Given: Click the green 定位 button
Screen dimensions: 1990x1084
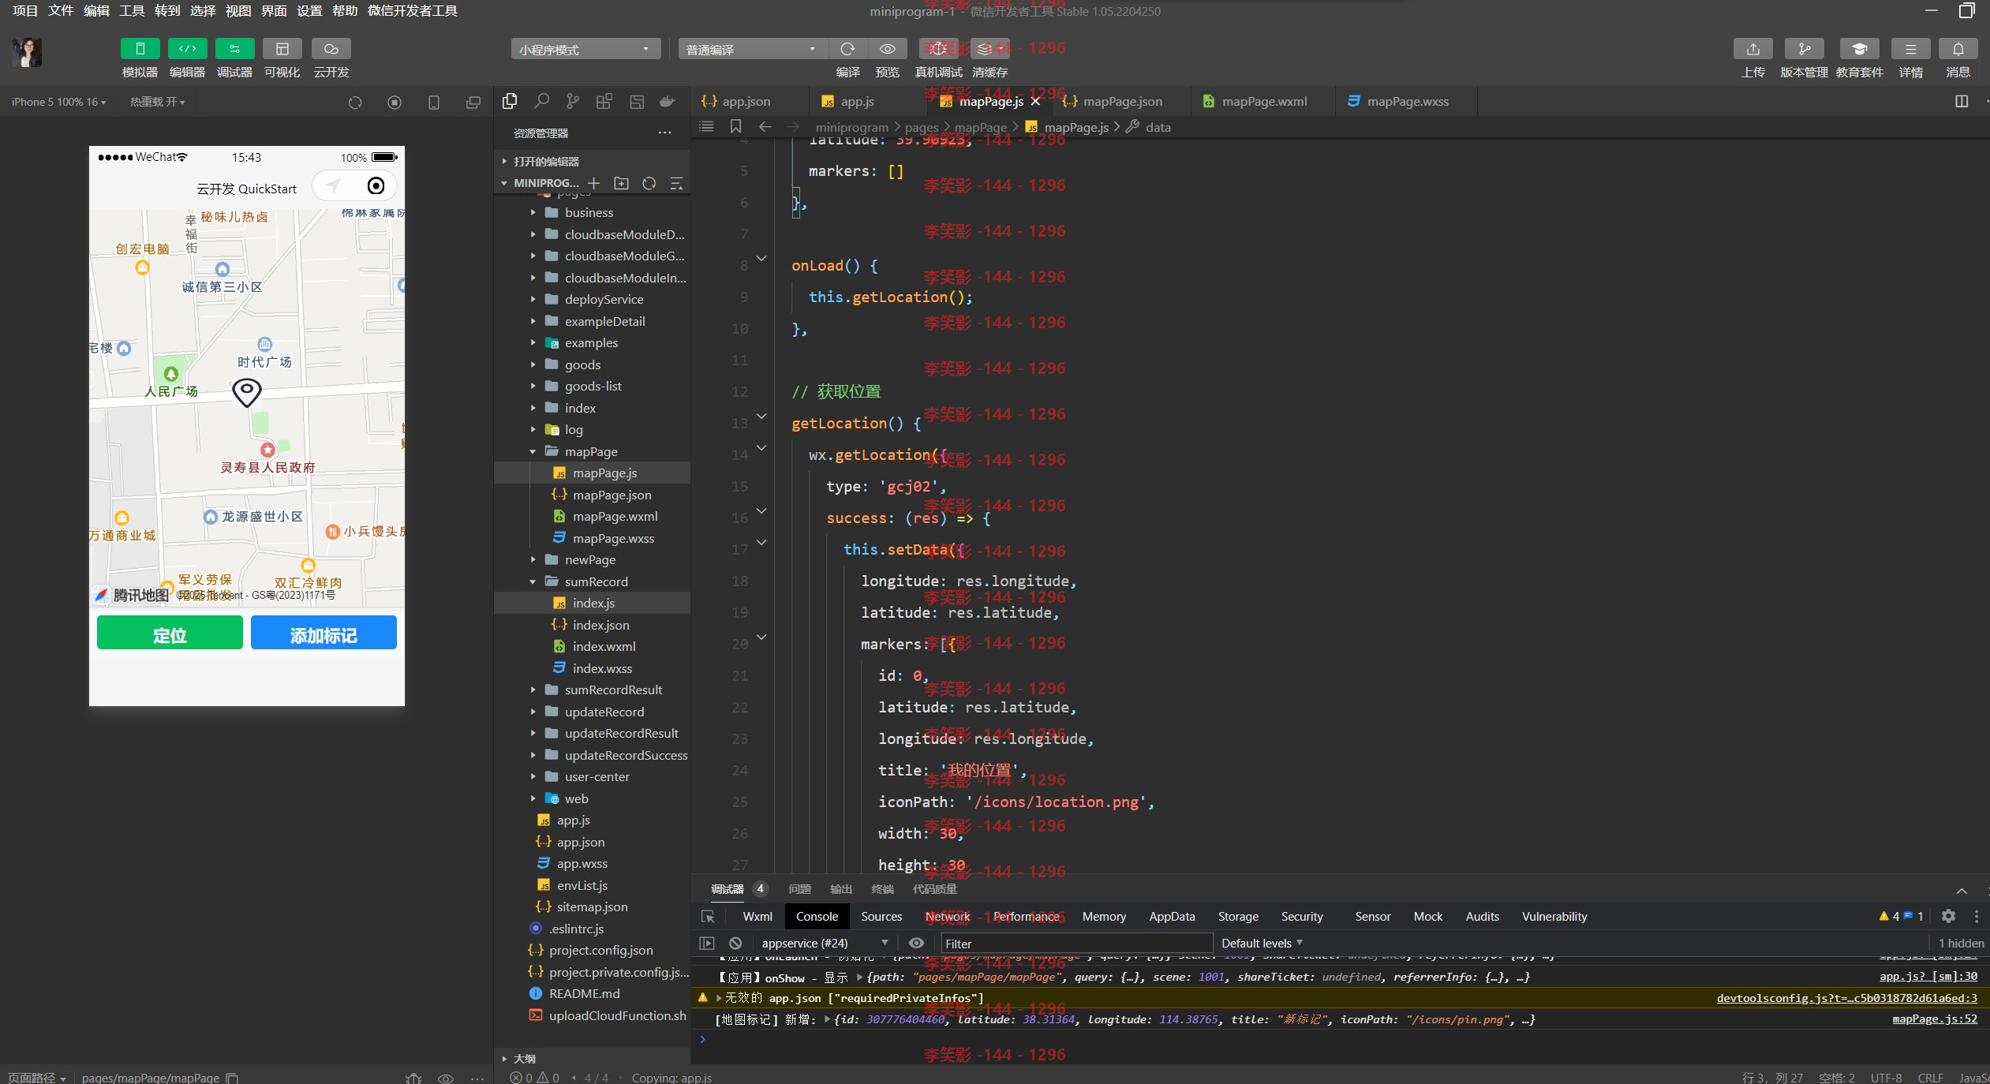Looking at the screenshot, I should point(170,634).
